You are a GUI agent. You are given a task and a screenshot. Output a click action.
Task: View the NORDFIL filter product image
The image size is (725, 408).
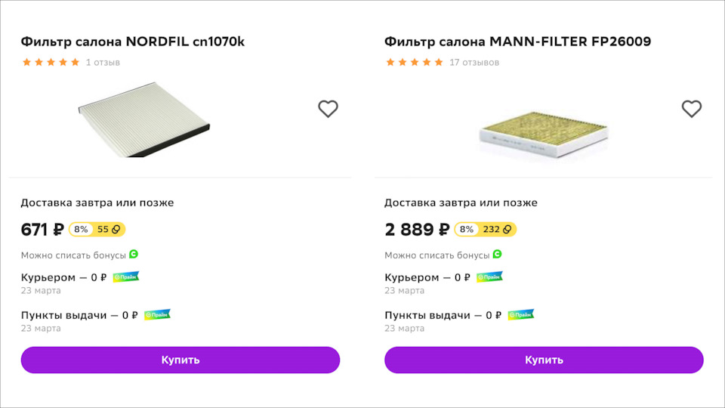(145, 119)
